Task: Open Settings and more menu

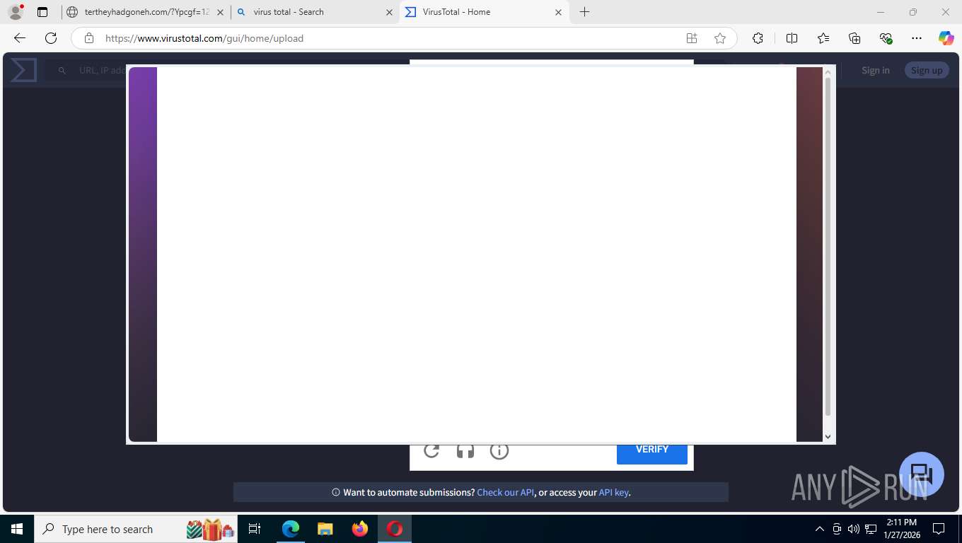Action: pos(917,38)
